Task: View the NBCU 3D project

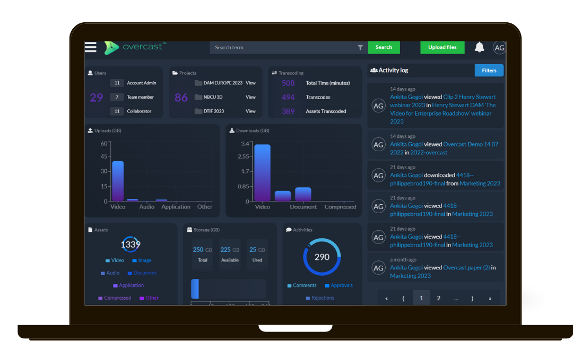Action: (250, 97)
